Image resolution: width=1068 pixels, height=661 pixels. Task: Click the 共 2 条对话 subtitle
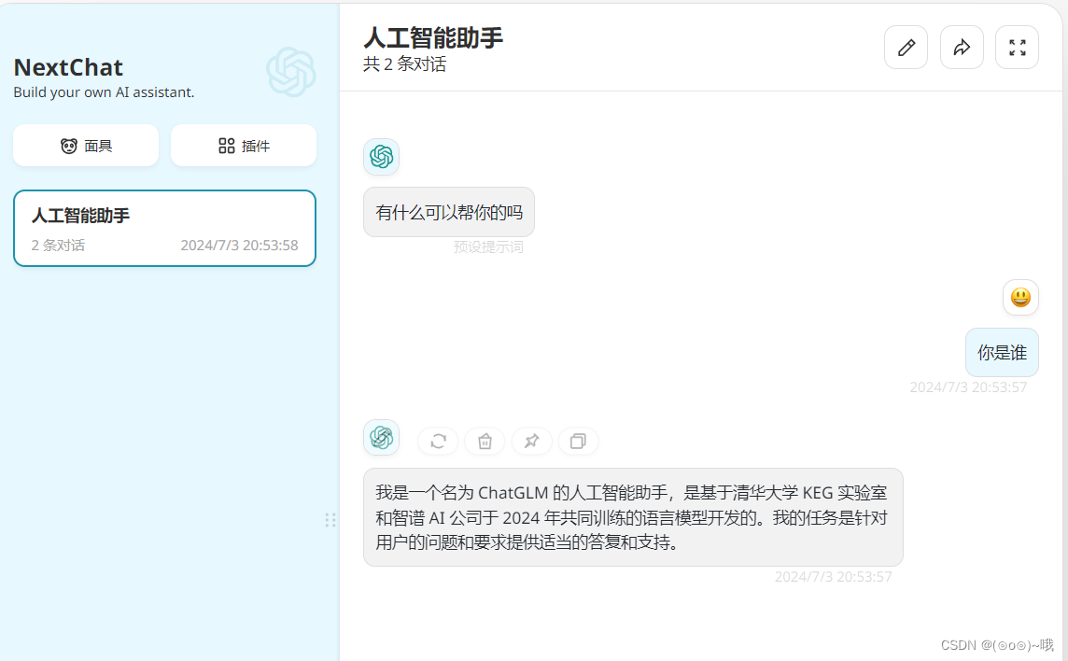click(x=404, y=64)
